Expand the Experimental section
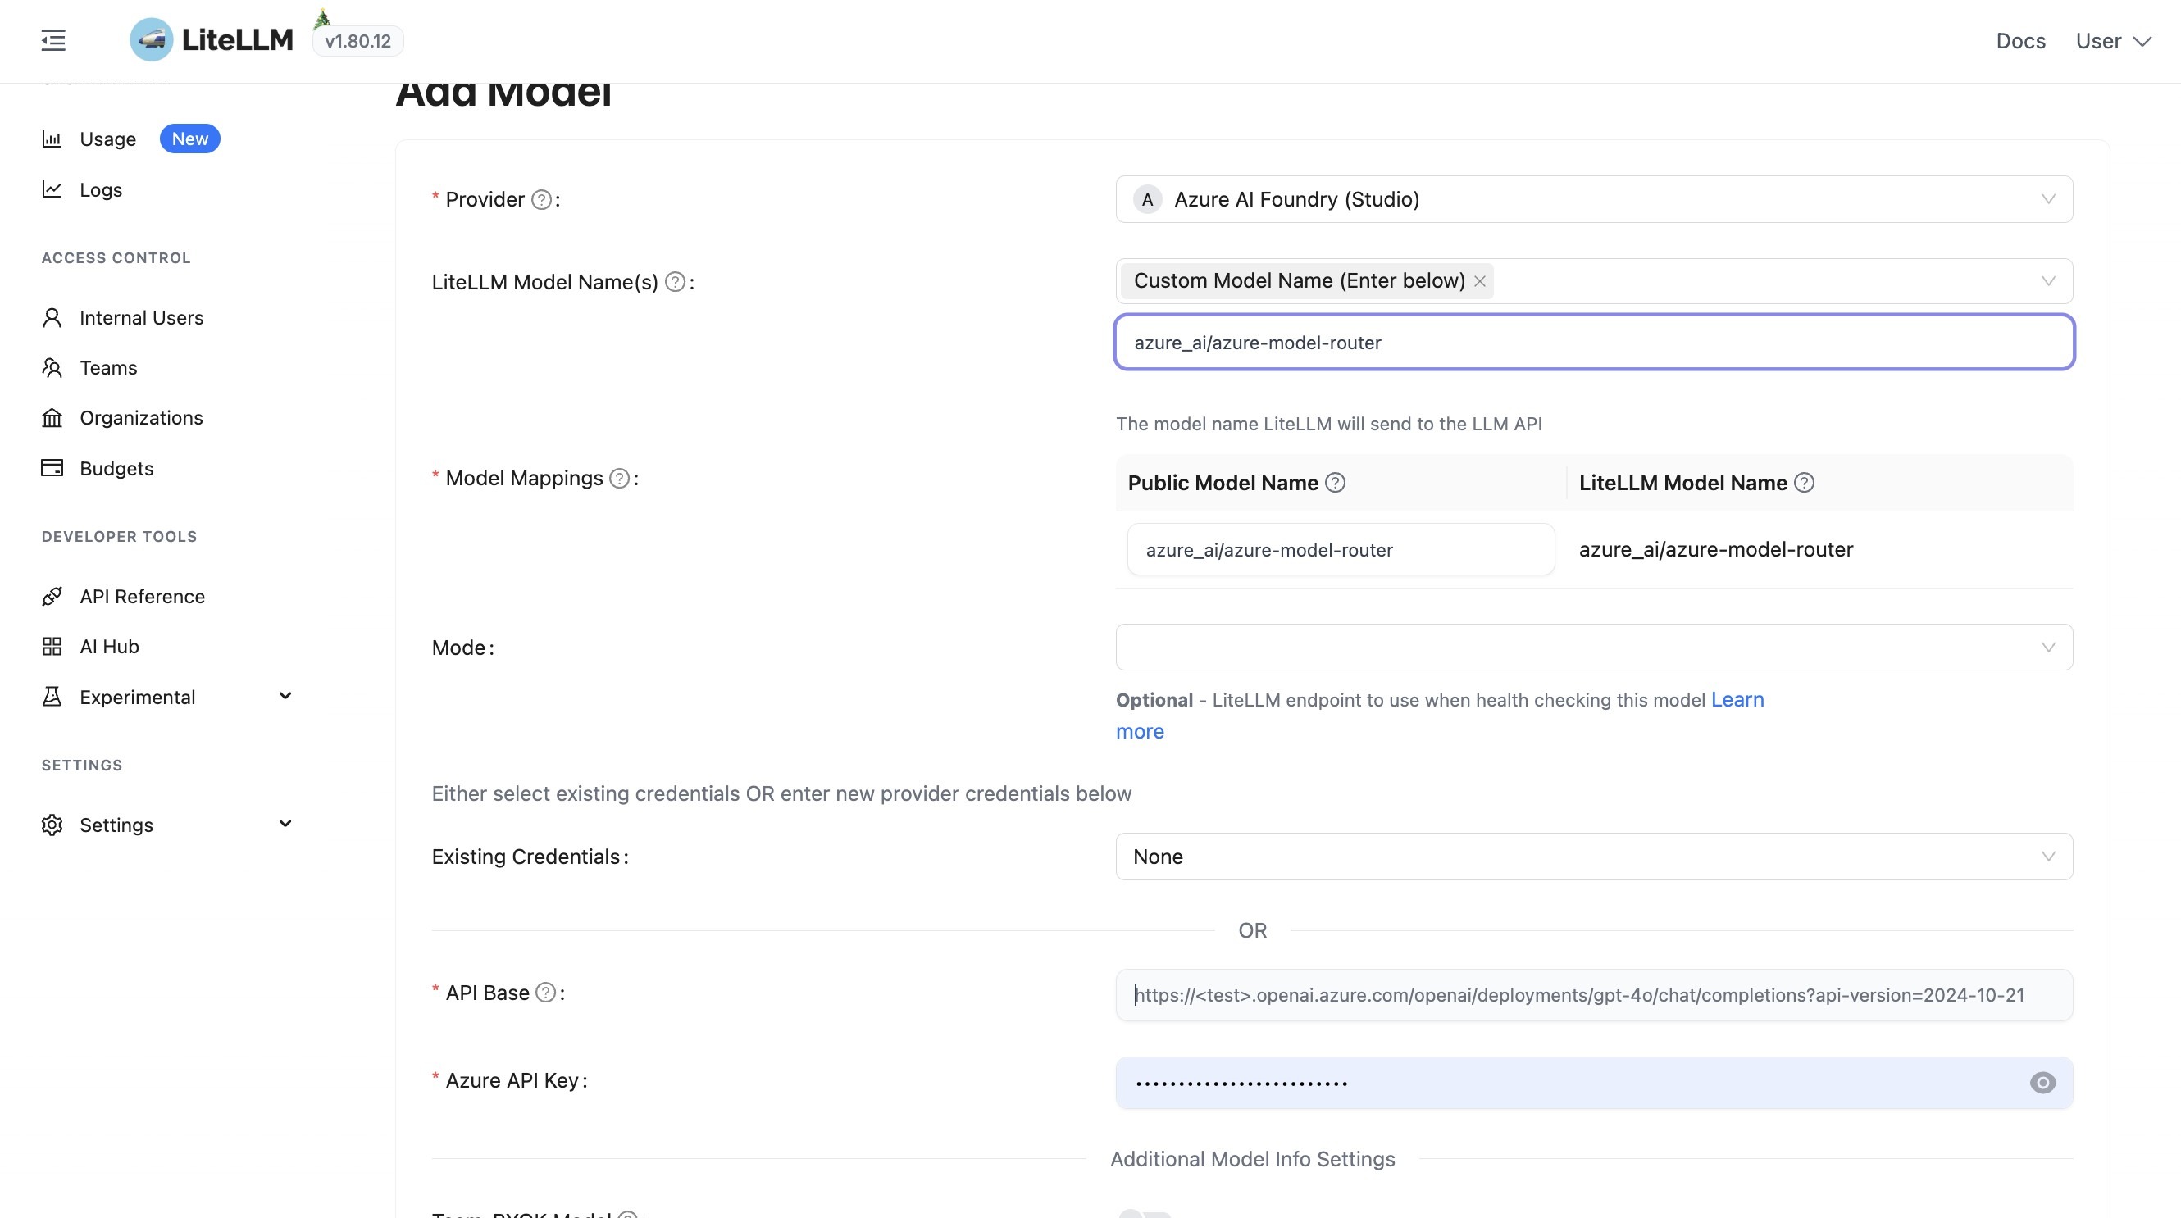Image resolution: width=2181 pixels, height=1218 pixels. (x=285, y=696)
